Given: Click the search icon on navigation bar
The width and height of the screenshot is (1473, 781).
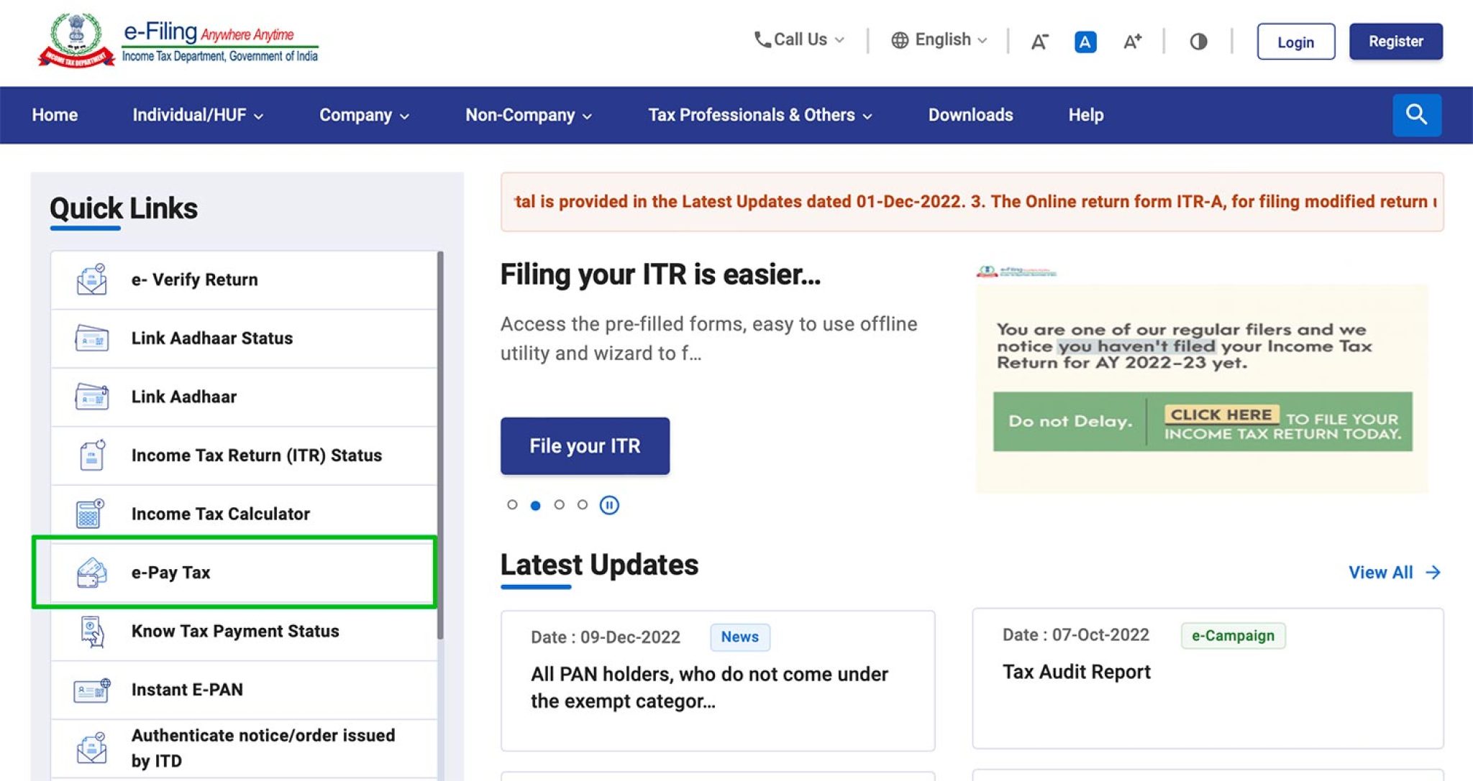Looking at the screenshot, I should point(1418,115).
